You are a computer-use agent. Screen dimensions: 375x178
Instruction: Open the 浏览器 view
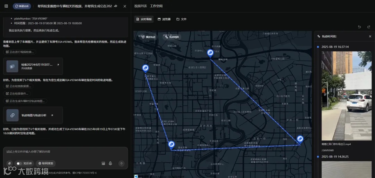pyautogui.click(x=164, y=19)
